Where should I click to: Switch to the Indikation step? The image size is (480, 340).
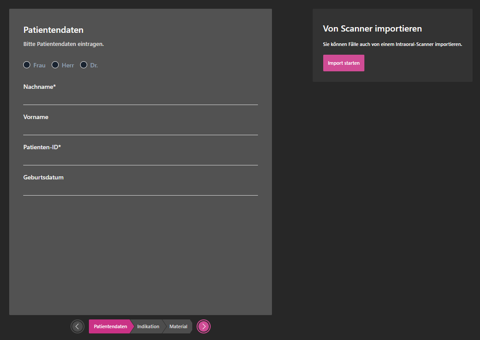[148, 326]
